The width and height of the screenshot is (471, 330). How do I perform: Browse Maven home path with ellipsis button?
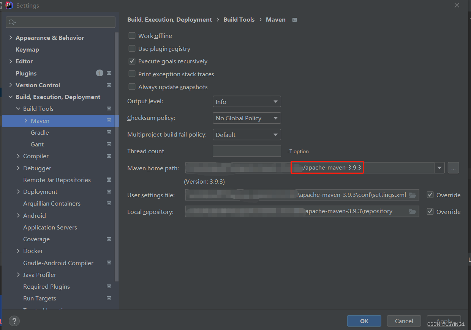[x=453, y=168]
